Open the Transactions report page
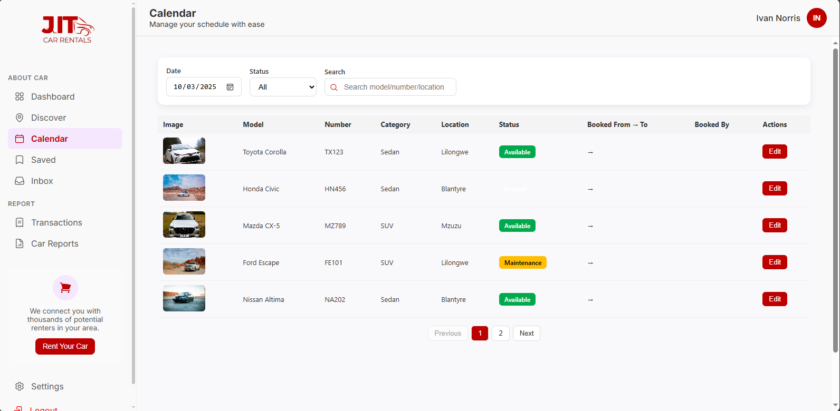840x411 pixels. tap(65, 222)
